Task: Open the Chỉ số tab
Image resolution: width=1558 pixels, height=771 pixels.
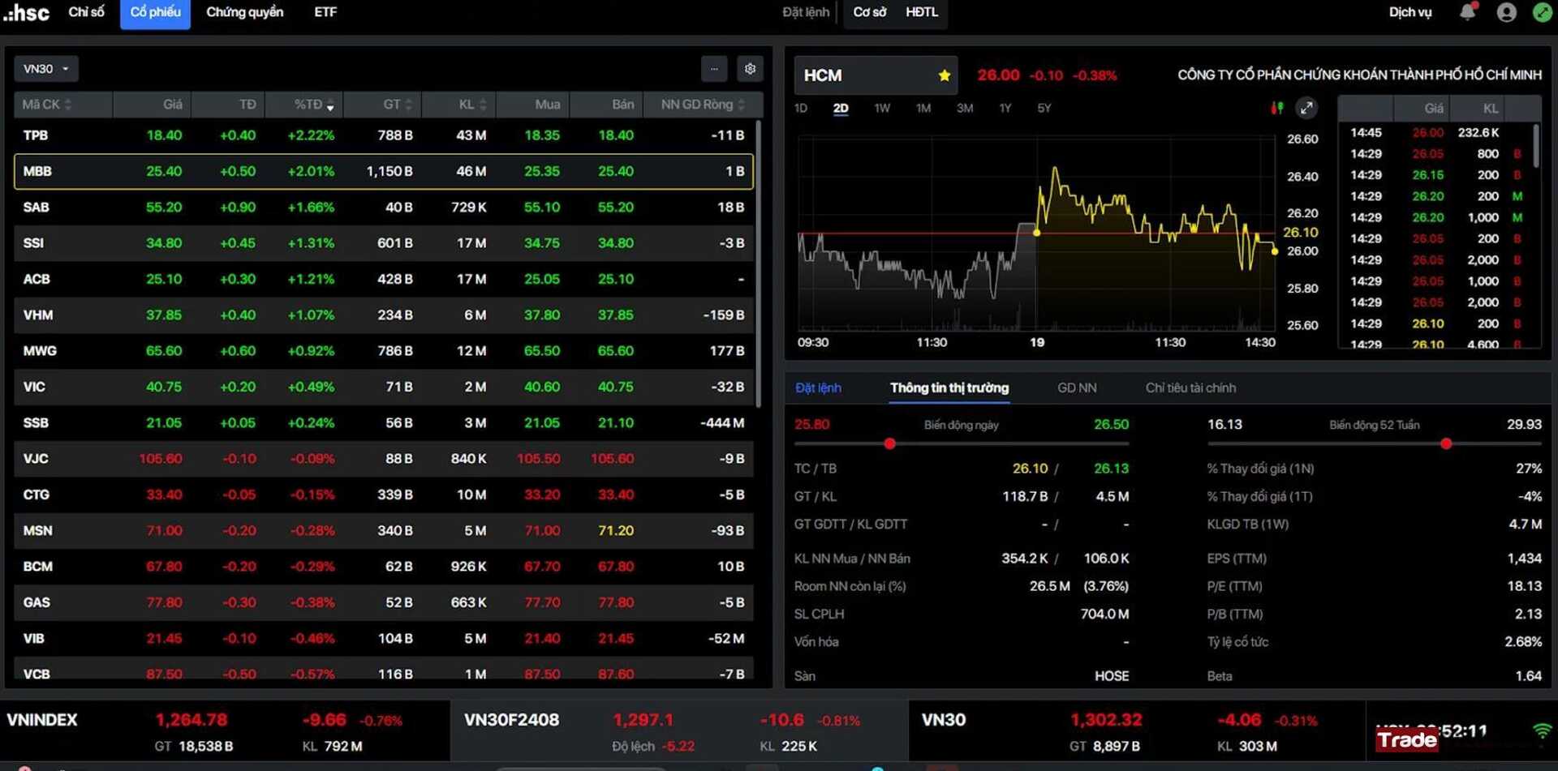Action: (86, 12)
